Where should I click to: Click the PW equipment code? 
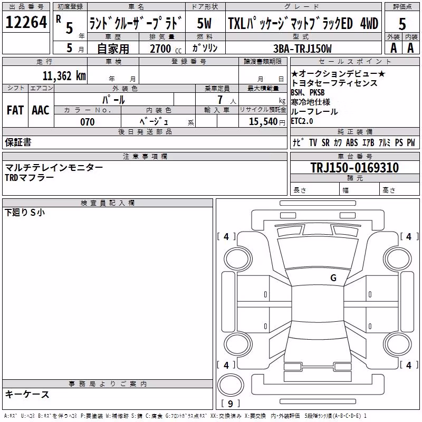(x=411, y=142)
